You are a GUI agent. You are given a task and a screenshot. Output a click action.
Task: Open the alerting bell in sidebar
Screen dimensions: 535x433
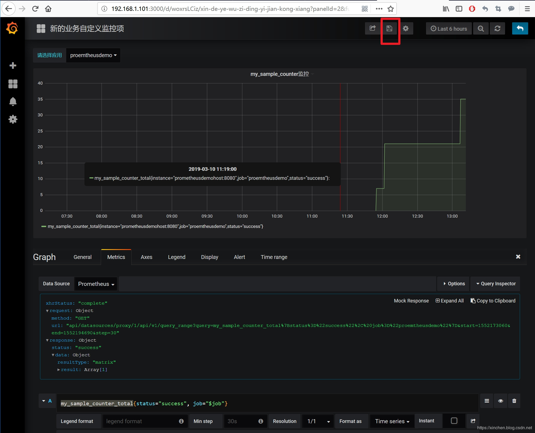pos(13,101)
